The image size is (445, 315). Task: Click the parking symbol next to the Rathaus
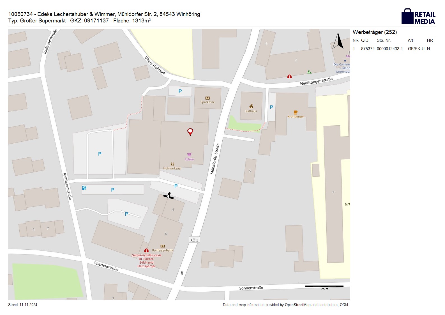tap(271, 107)
